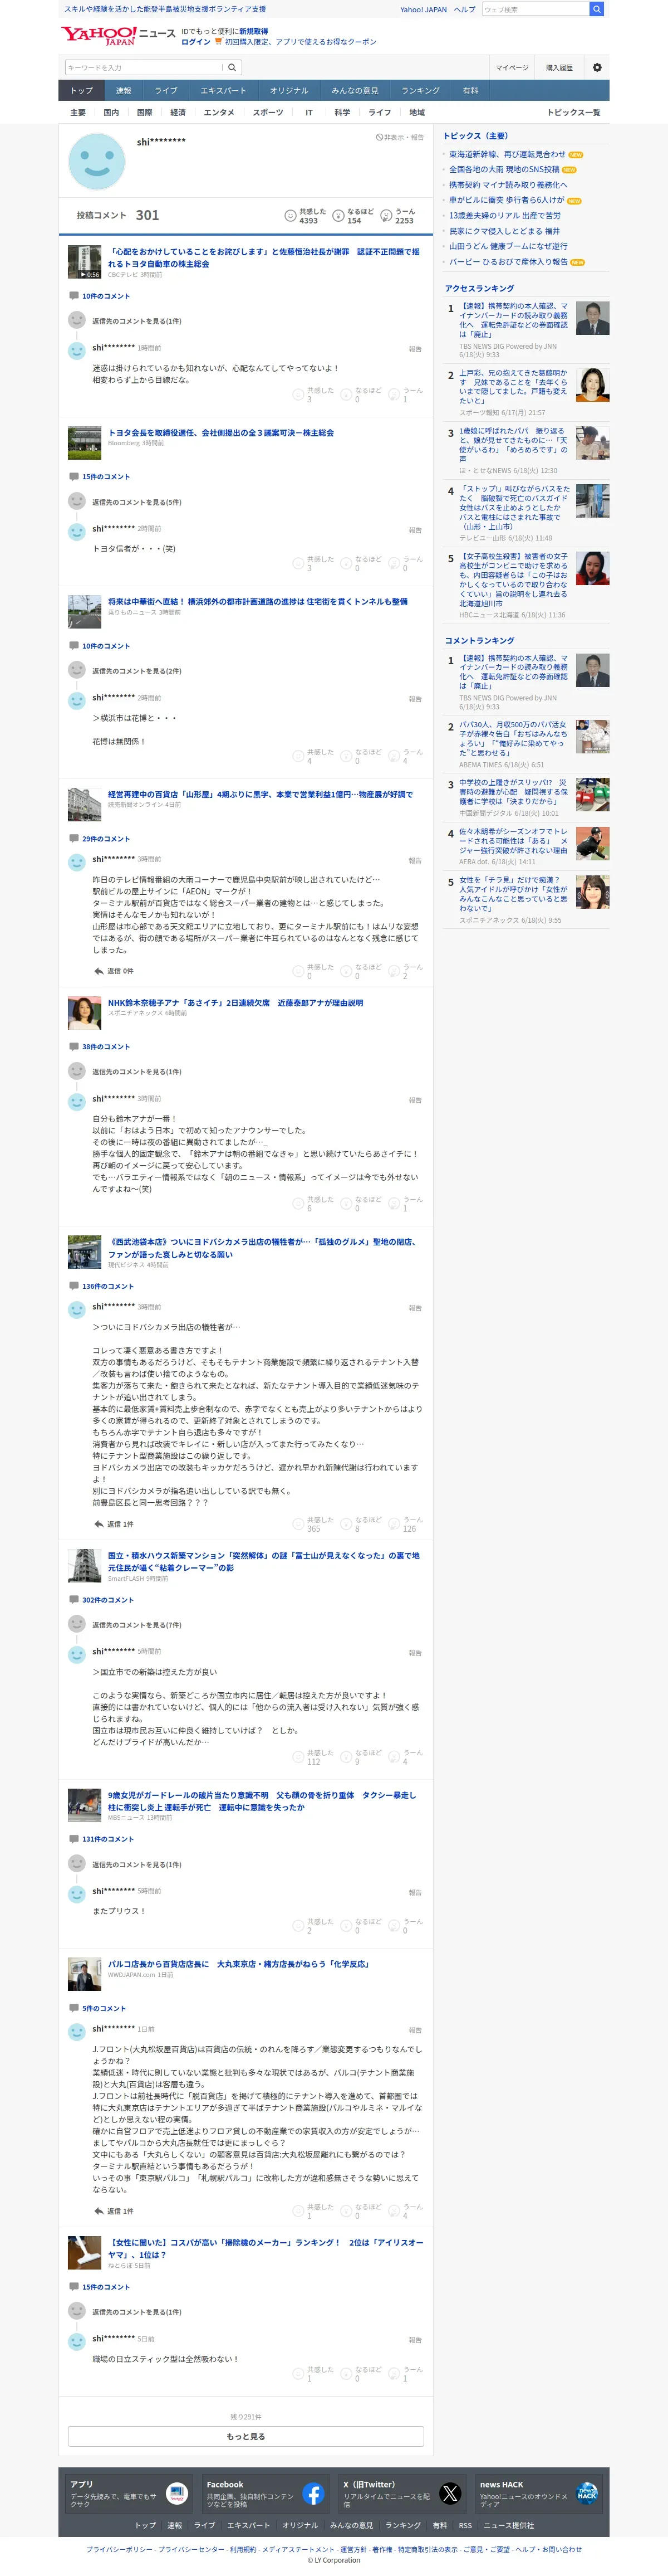The image size is (668, 2576).
Task: Select the 速報 tab
Action: point(123,91)
